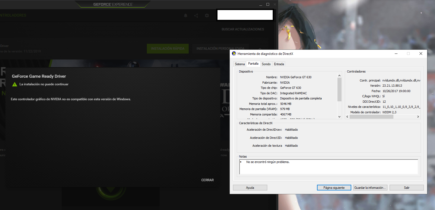This screenshot has height=210, width=435.
Task: Click the Salir button
Action: (407, 188)
